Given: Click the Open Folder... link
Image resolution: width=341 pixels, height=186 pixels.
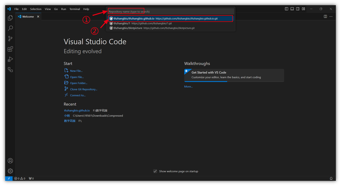Looking at the screenshot, I should (x=79, y=83).
